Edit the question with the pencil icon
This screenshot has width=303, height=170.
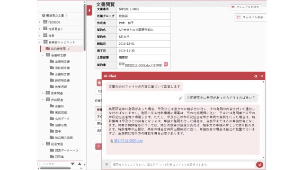click(x=180, y=98)
